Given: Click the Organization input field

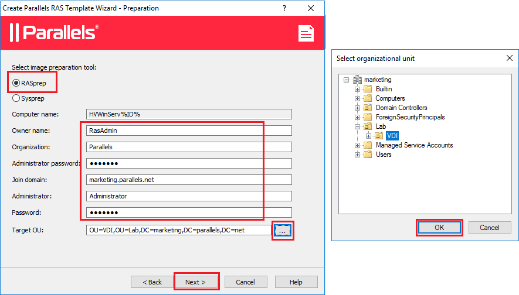Looking at the screenshot, I should pos(189,147).
